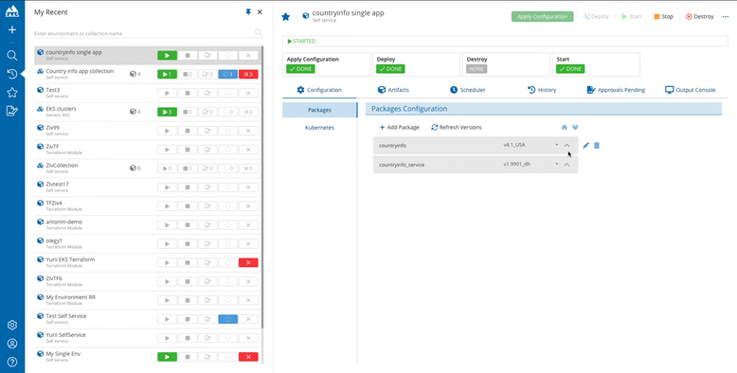Open the settings gear in sidebar

12,325
